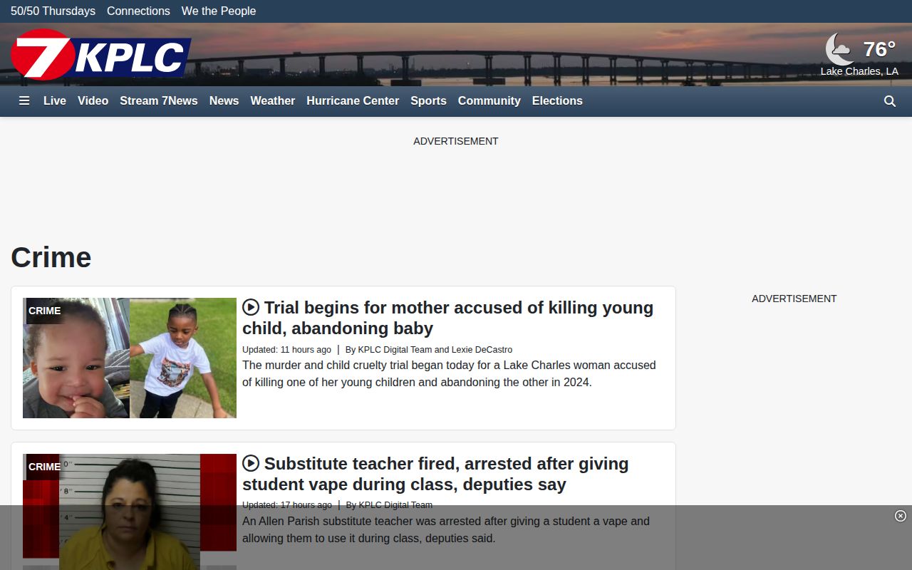Click the moon and cloud weather icon
912x570 pixels.
click(839, 49)
